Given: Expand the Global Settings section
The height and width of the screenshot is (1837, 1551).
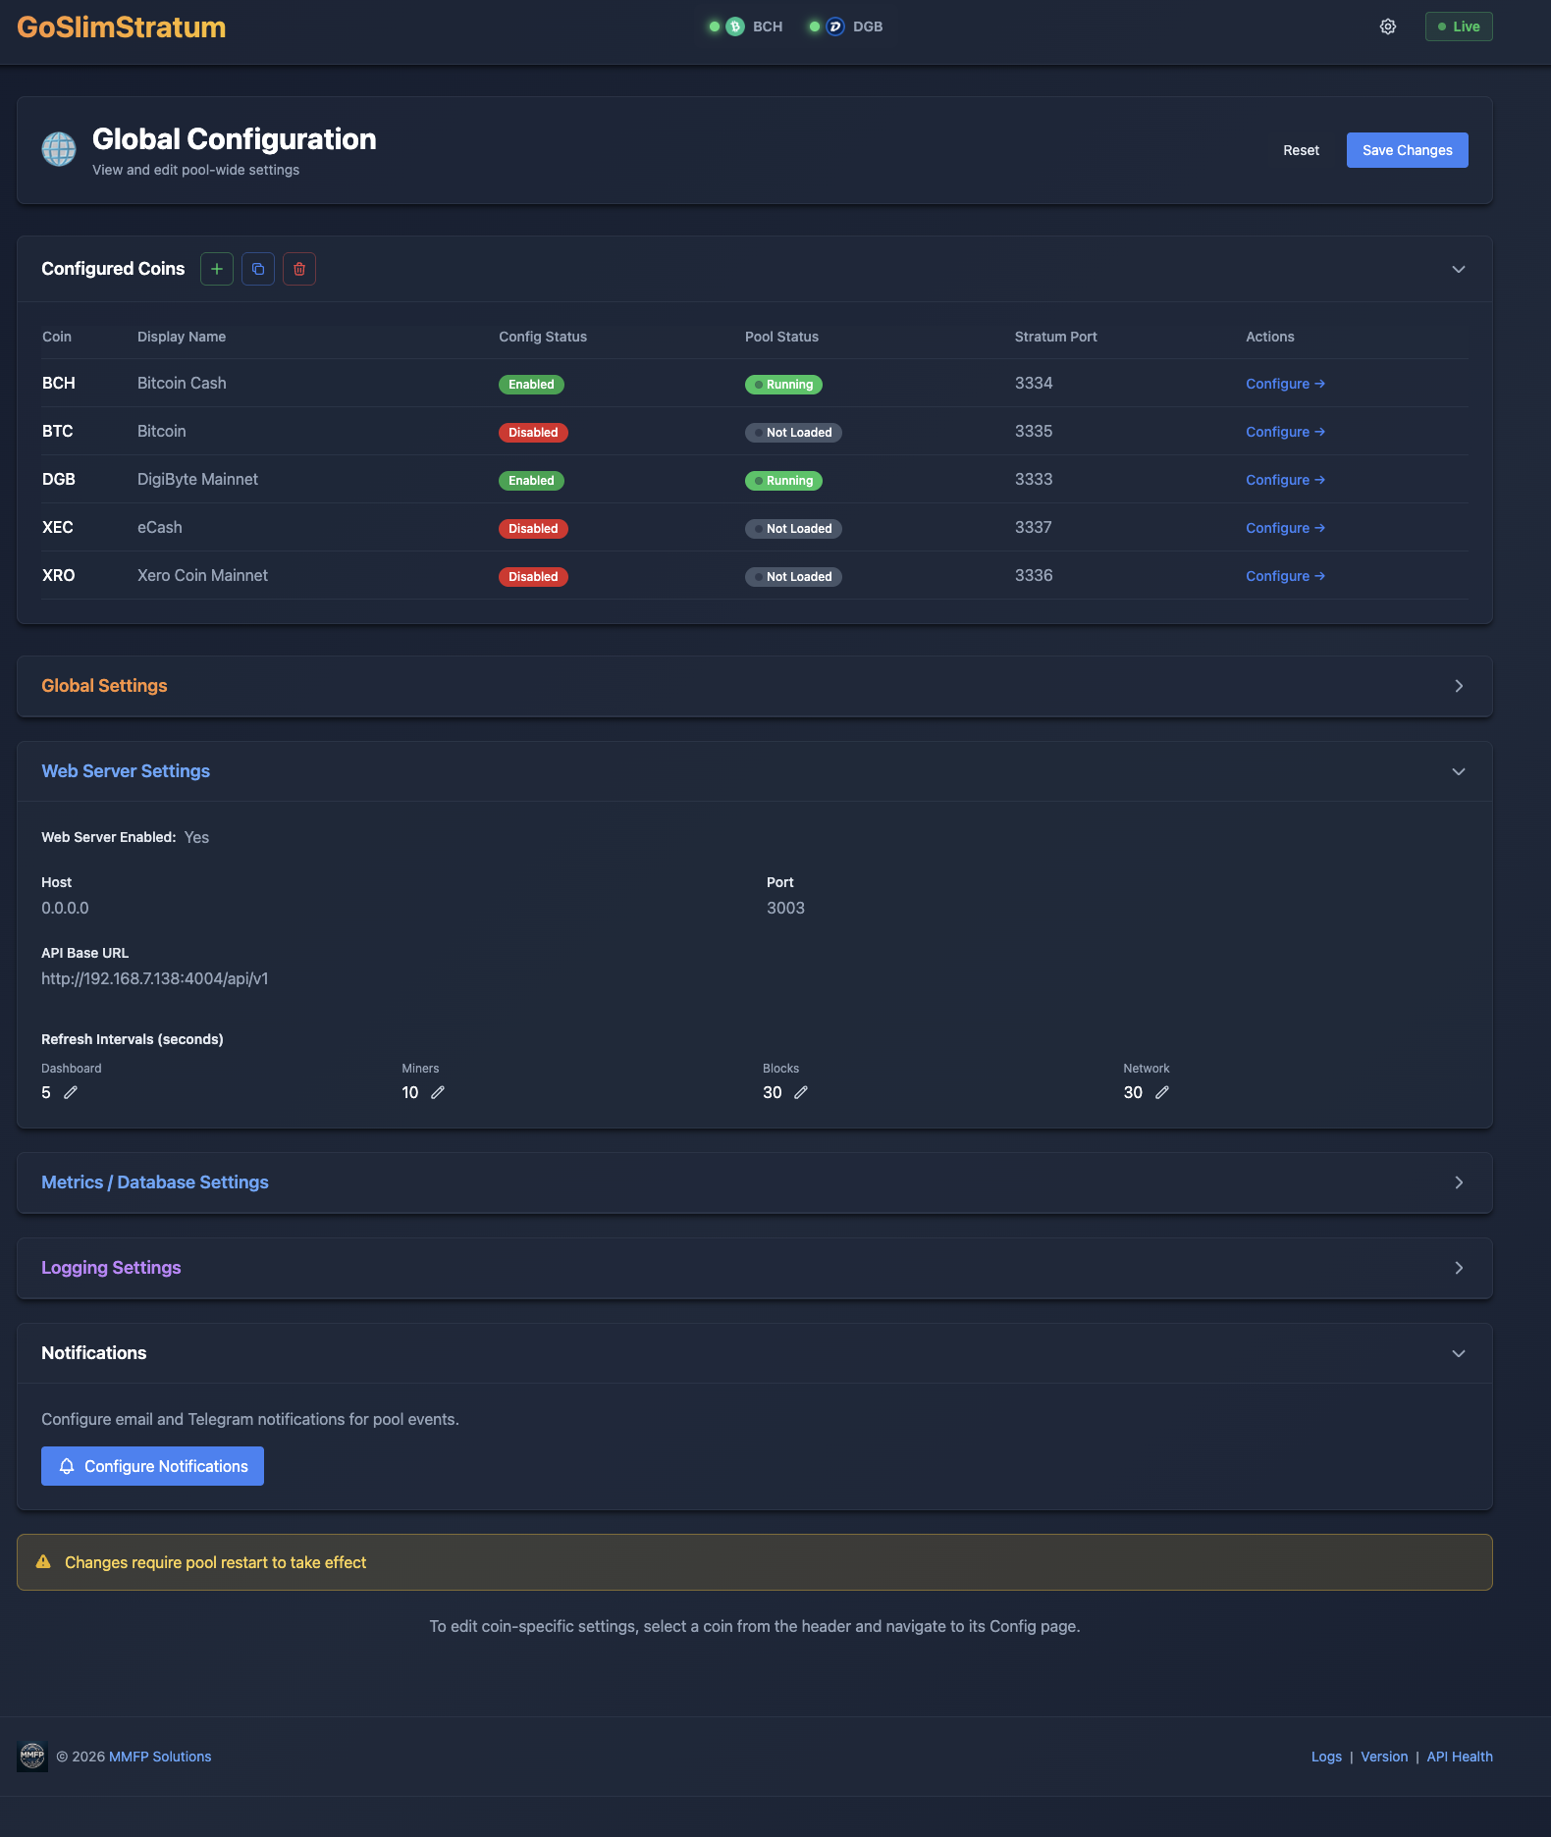Looking at the screenshot, I should (x=1459, y=686).
